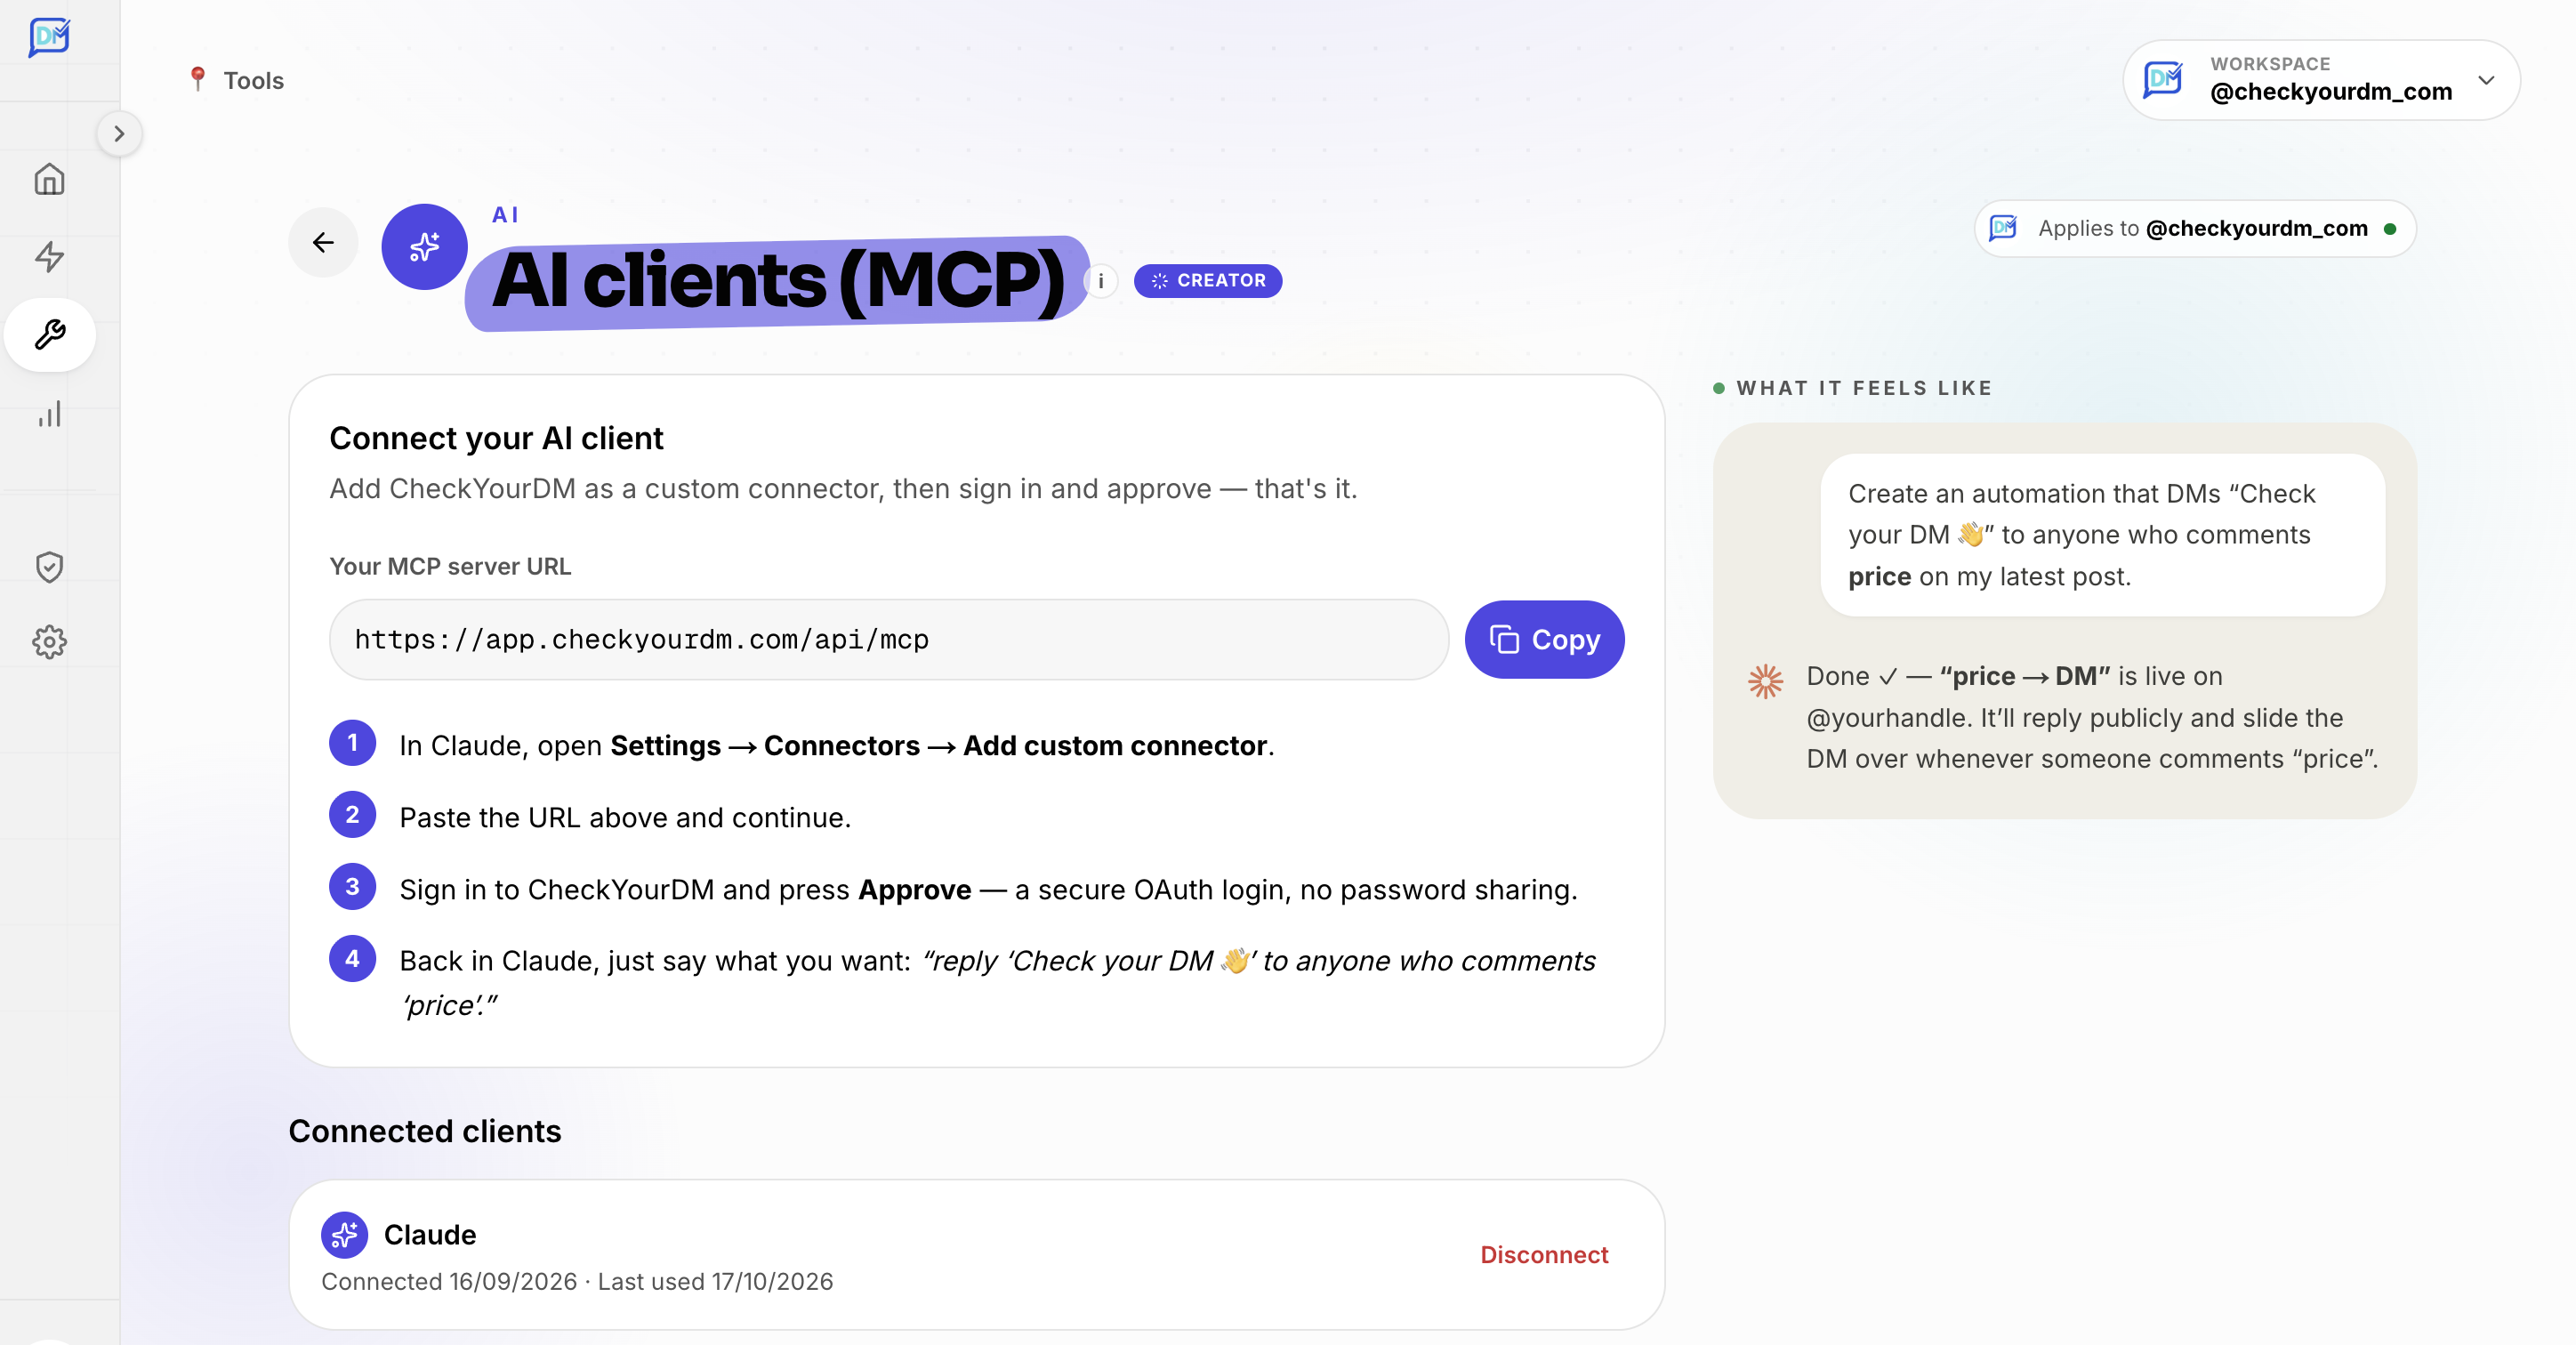The height and width of the screenshot is (1345, 2576).
Task: Open the Home sidebar icon
Action: click(49, 179)
